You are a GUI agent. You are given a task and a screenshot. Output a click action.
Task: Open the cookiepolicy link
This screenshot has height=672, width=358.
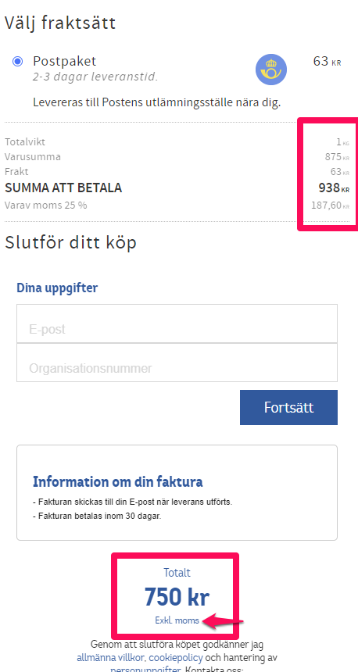[x=175, y=656]
